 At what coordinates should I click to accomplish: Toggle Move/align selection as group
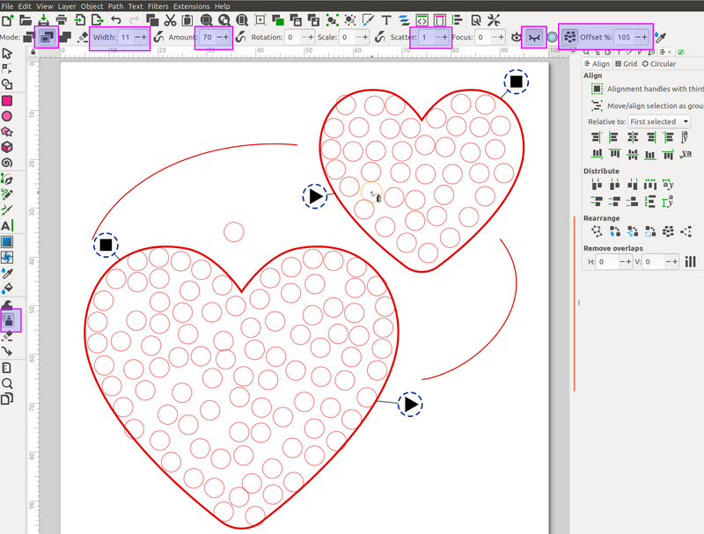(597, 105)
